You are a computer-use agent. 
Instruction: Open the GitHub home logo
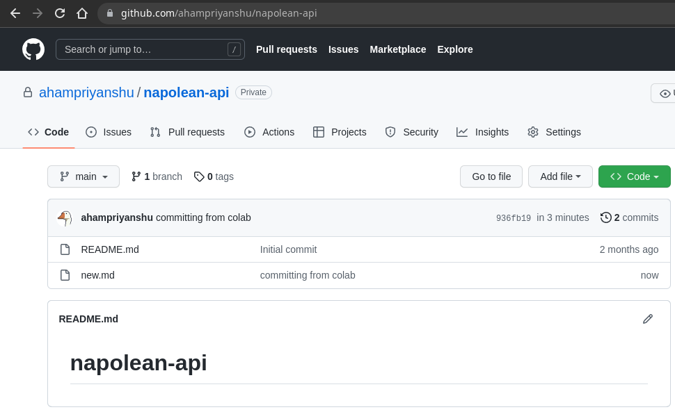point(33,49)
